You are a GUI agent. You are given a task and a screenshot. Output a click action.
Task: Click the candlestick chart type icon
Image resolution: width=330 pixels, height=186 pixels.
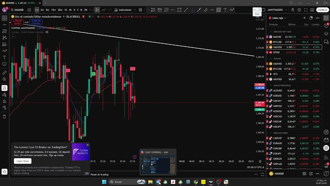[97, 10]
